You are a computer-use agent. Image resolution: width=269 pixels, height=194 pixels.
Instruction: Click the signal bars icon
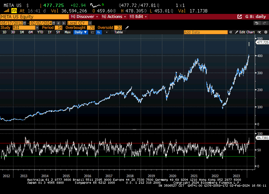[x=7, y=11]
